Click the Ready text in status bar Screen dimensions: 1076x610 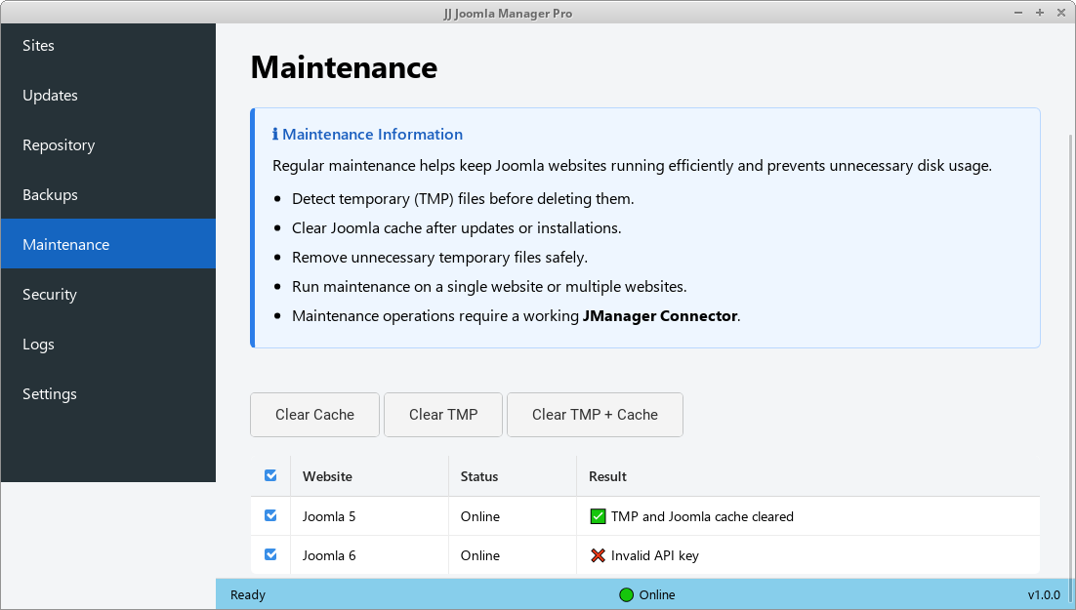(248, 595)
